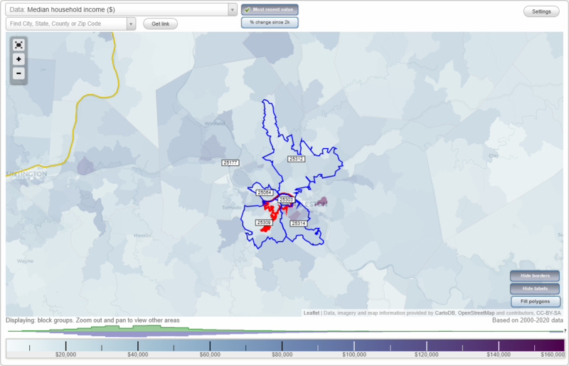Select the 25314 zip code label

click(299, 223)
